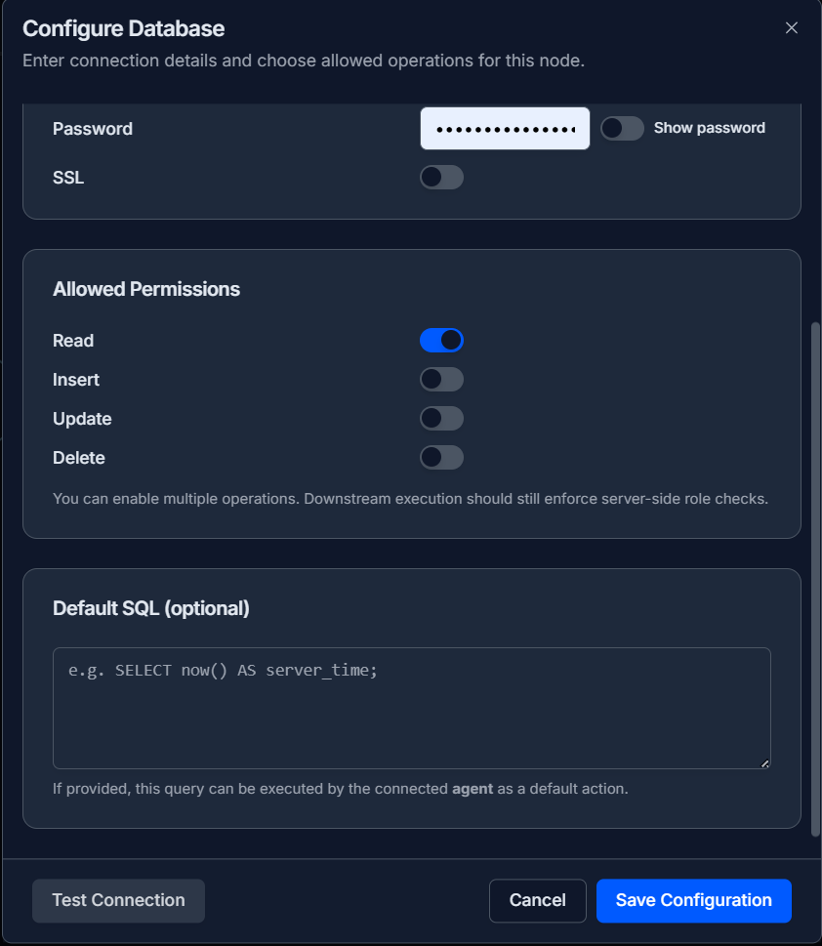This screenshot has width=822, height=946.
Task: Click the Allowed Permissions section heading
Action: (x=146, y=289)
